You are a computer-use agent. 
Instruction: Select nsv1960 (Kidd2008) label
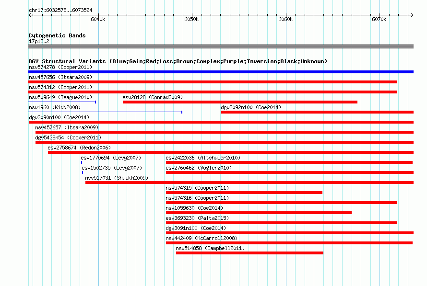pos(55,107)
